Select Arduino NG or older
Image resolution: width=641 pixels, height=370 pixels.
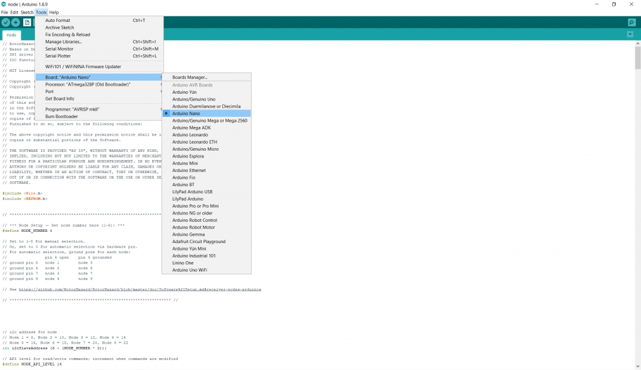[207, 213]
